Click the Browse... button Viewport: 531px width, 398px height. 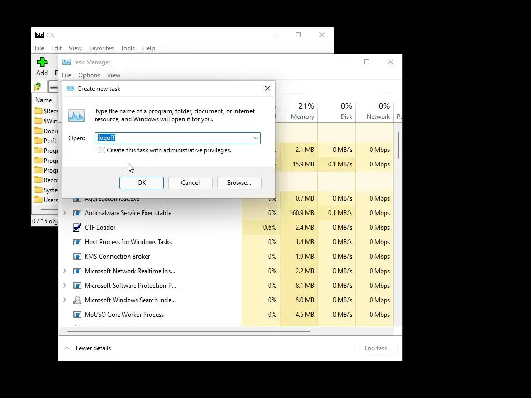tap(239, 183)
